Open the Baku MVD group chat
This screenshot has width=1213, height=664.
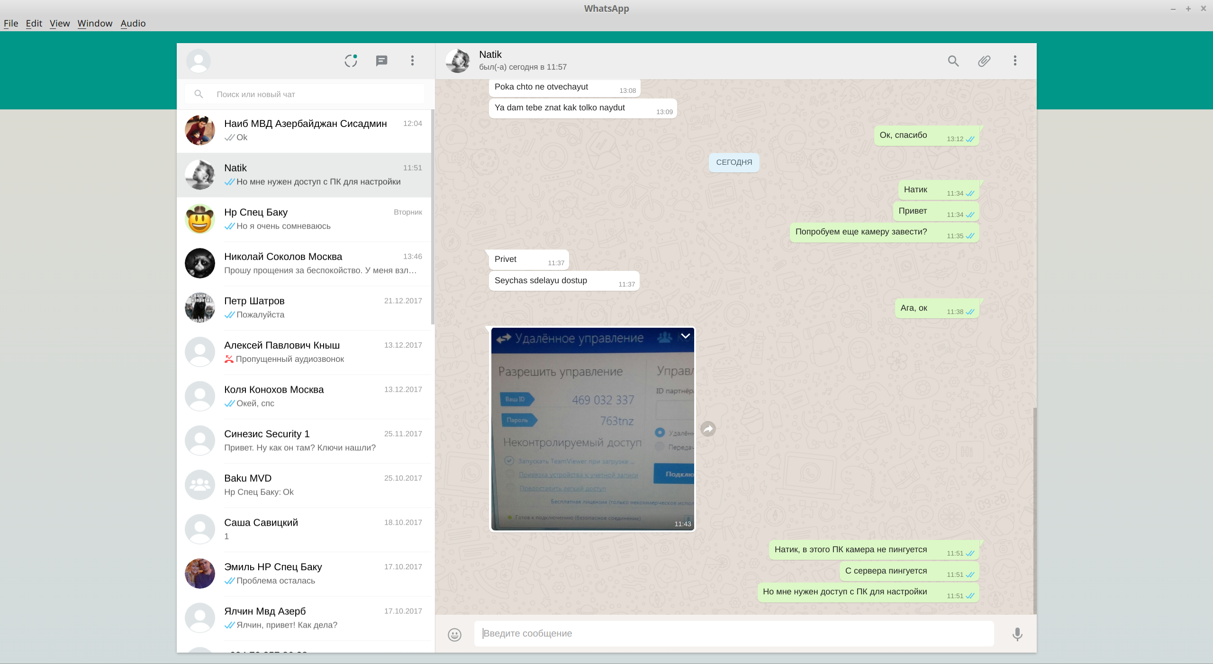(304, 485)
